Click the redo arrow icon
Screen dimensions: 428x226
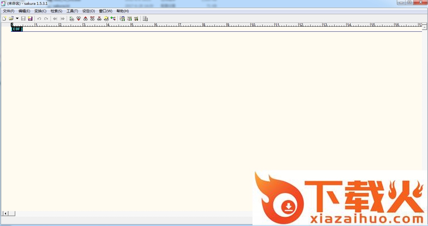[x=46, y=19]
